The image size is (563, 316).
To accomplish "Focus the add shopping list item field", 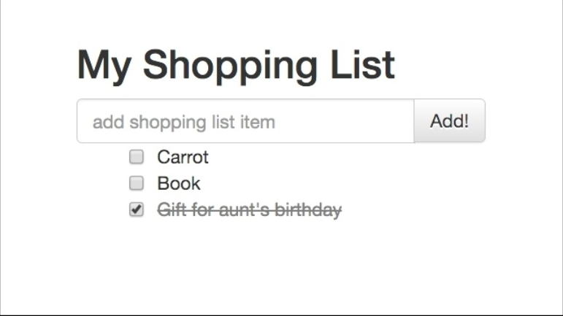I will pos(245,121).
